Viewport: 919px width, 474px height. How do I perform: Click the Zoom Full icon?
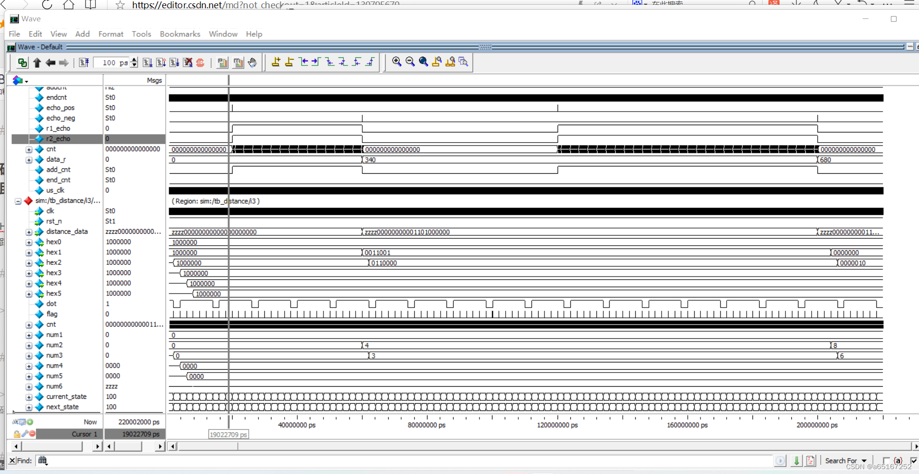[x=424, y=62]
